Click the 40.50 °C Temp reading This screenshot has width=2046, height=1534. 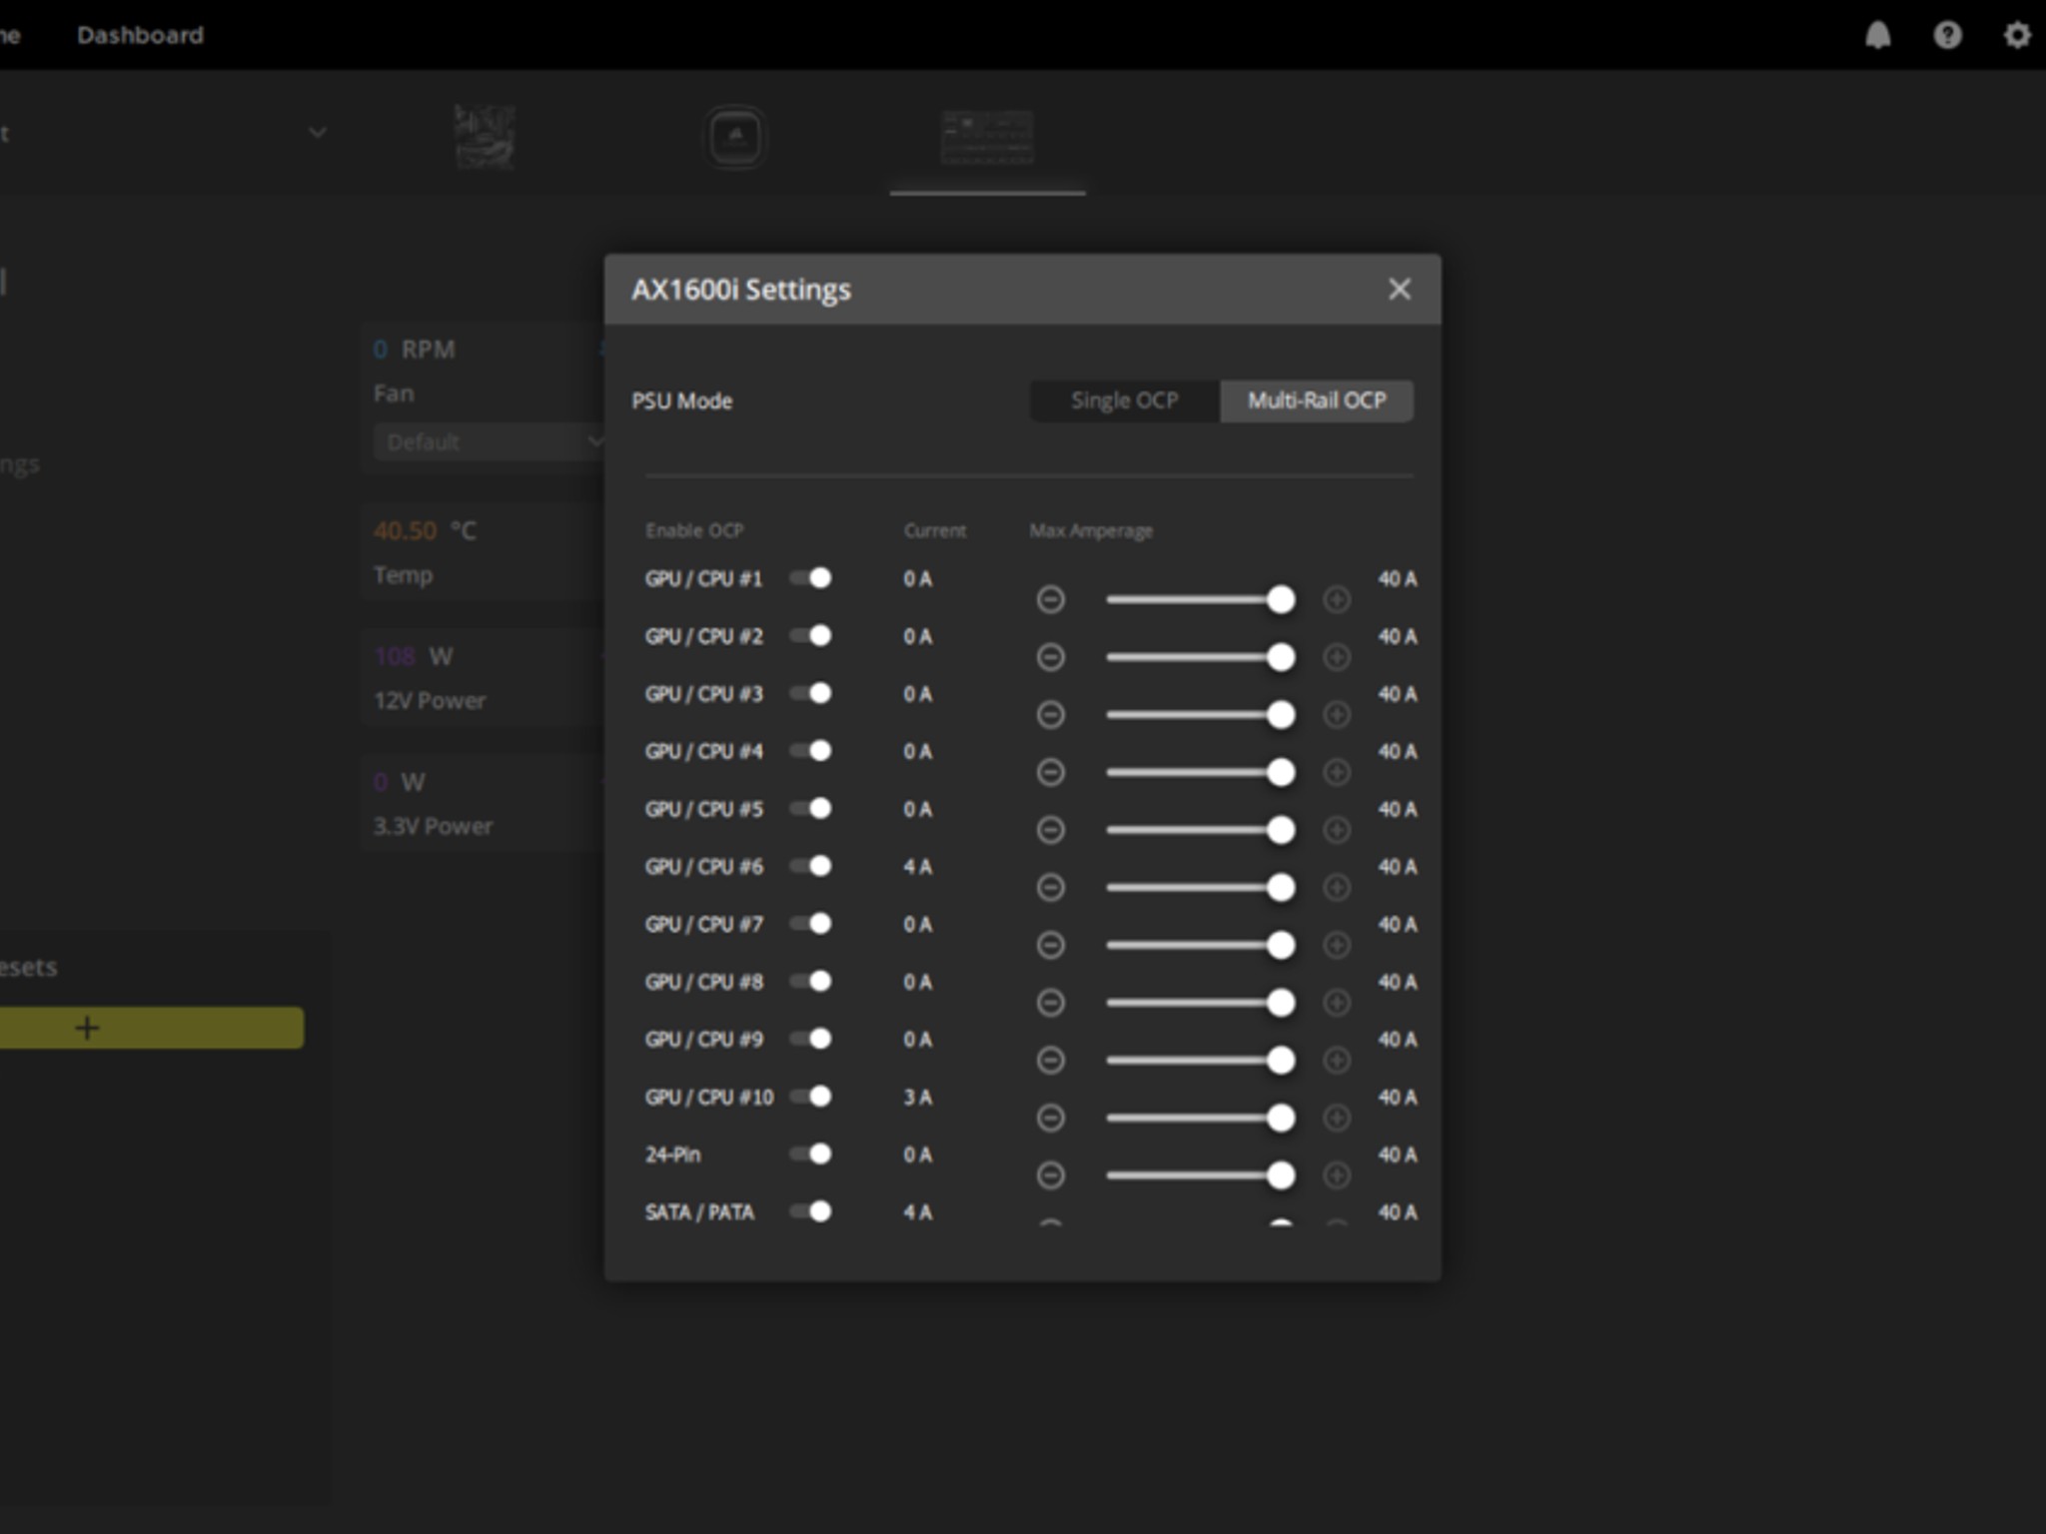pyautogui.click(x=425, y=530)
